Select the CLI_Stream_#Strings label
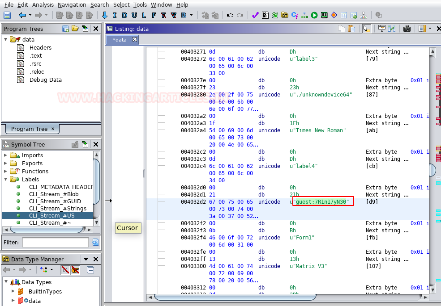441x306 pixels. coord(57,208)
